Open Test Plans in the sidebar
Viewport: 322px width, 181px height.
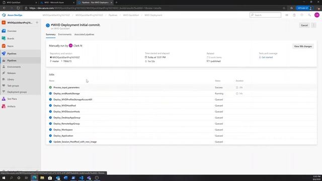pos(12,99)
